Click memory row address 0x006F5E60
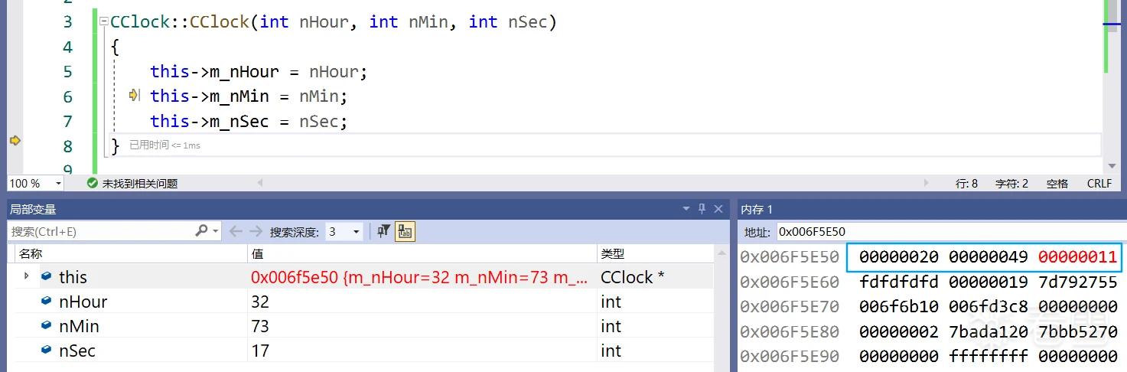This screenshot has height=372, width=1127. coord(790,282)
